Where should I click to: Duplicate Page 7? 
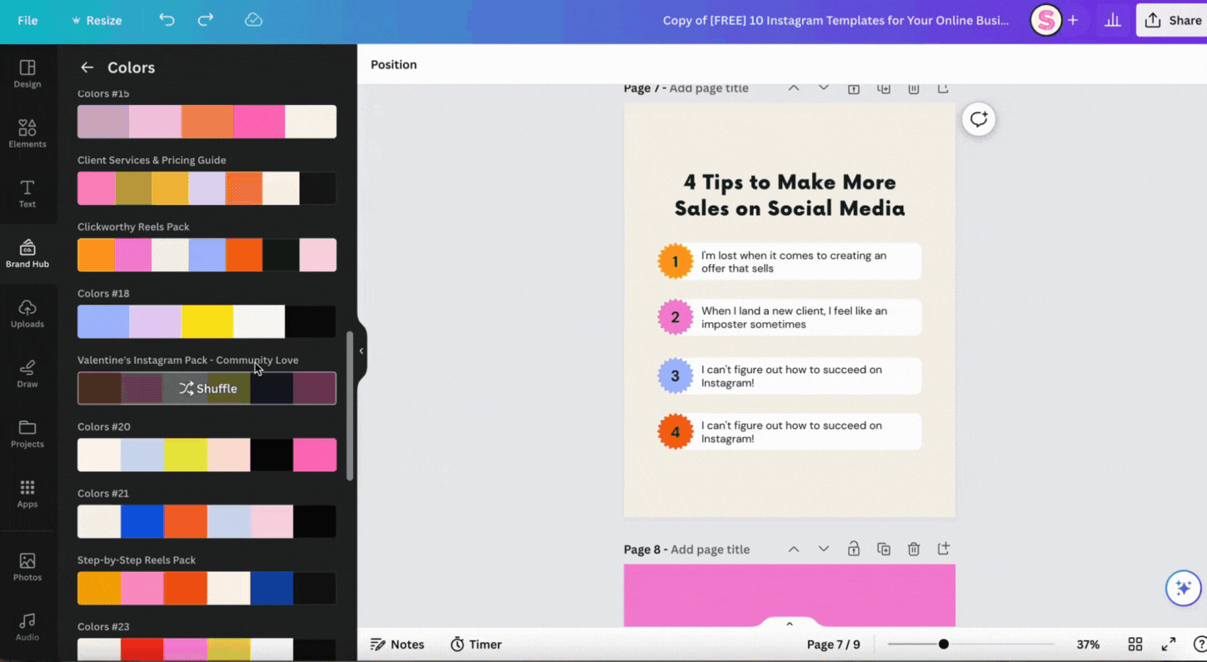click(x=884, y=88)
